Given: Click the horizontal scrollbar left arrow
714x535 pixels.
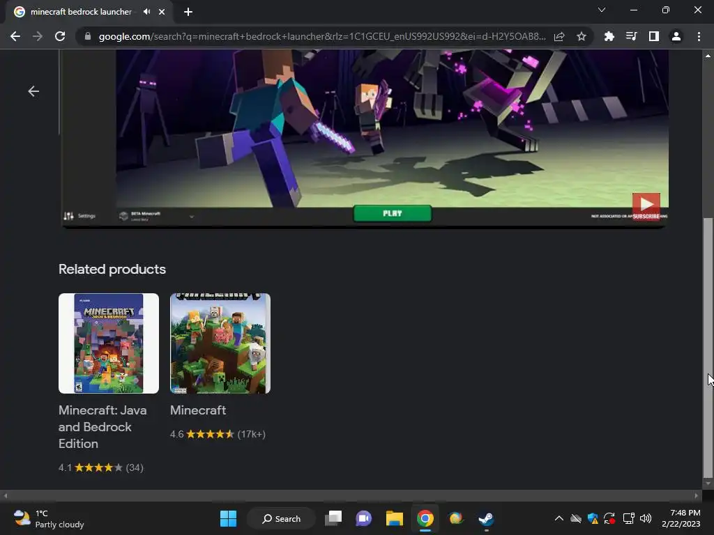Looking at the screenshot, I should [6, 496].
